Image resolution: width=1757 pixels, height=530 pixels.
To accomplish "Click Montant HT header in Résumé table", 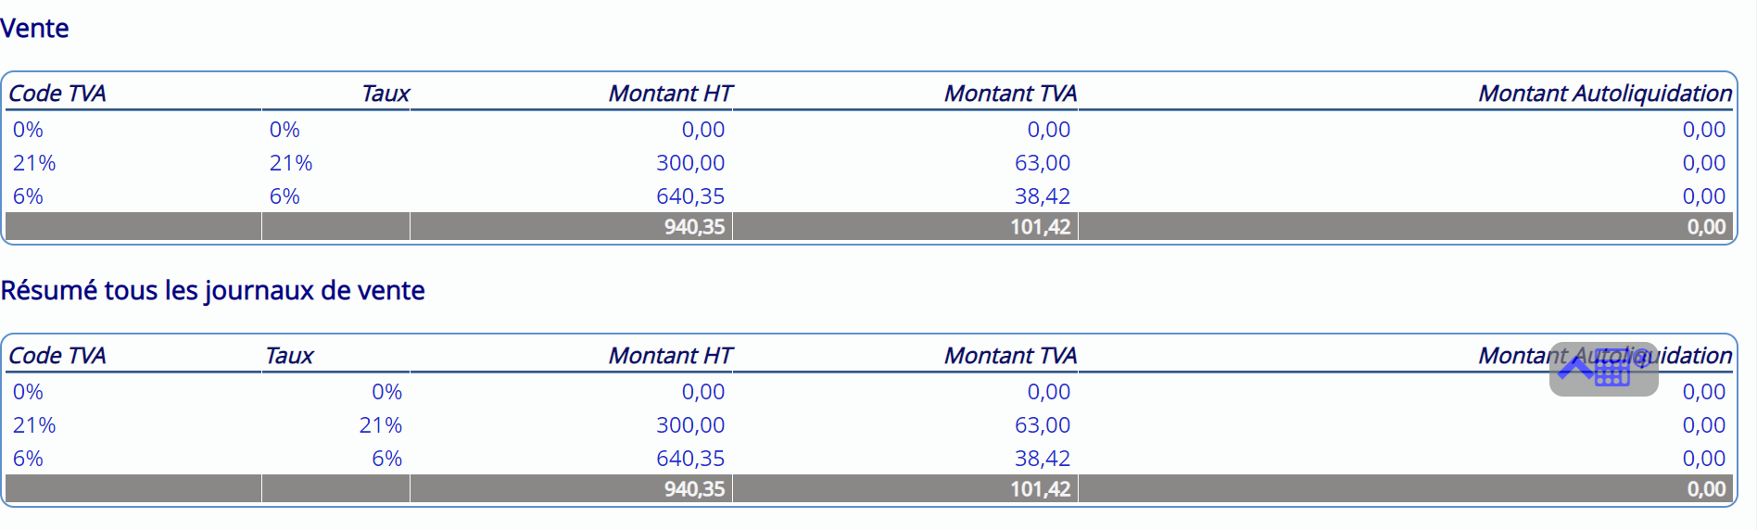I will coord(670,356).
